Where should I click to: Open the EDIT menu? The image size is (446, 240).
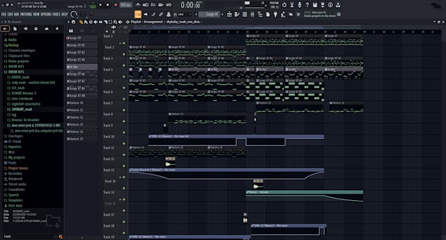click(x=10, y=14)
